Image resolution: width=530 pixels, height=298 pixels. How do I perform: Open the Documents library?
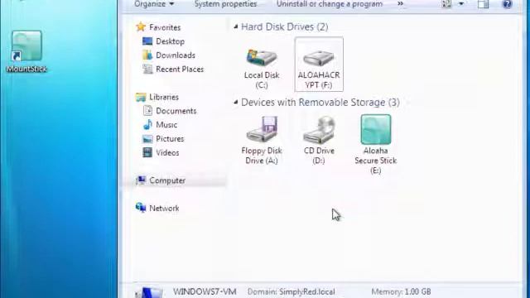point(176,111)
